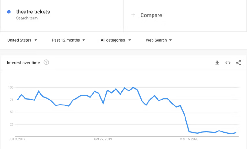
Task: Click the Interest over time heading
Action: coord(23,63)
